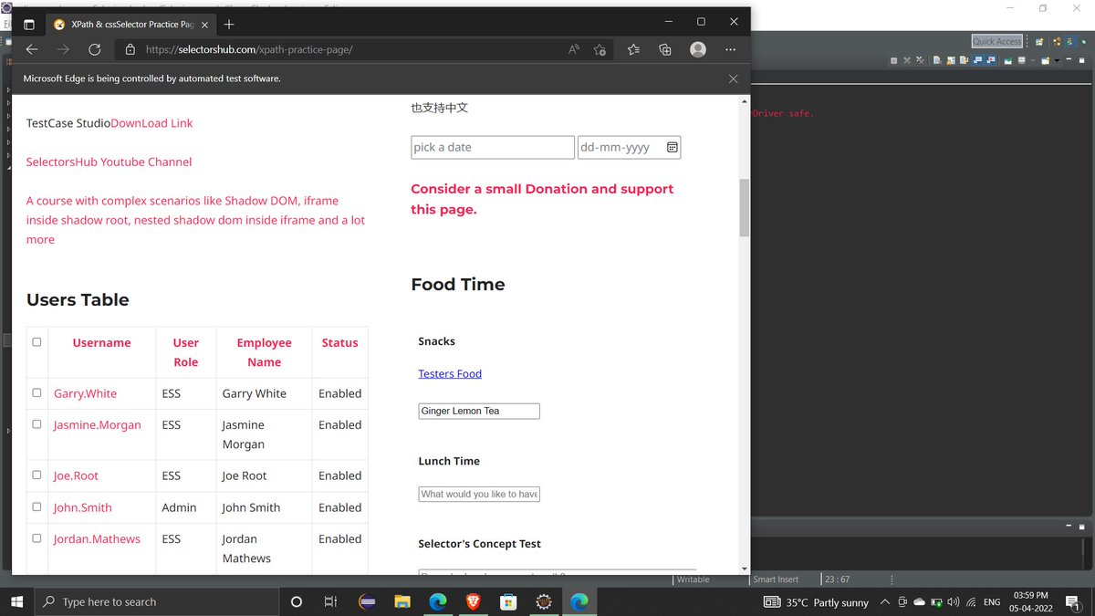Click Smart Insert in Eclipse status bar
This screenshot has width=1095, height=616.
[x=776, y=579]
